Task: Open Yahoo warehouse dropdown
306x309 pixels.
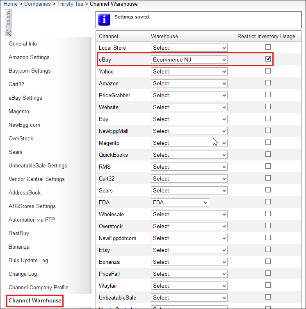Action: click(x=189, y=71)
